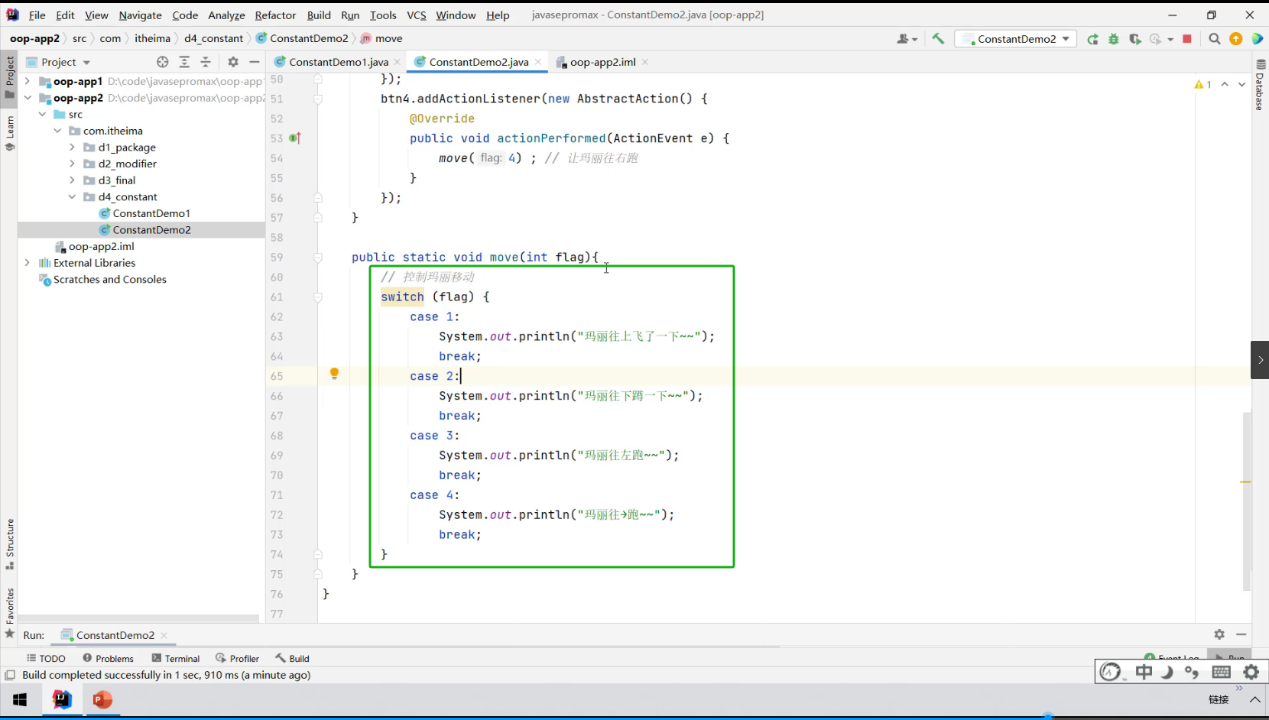
Task: Close the ConstantDemo2.java editor tab
Action: click(x=538, y=62)
